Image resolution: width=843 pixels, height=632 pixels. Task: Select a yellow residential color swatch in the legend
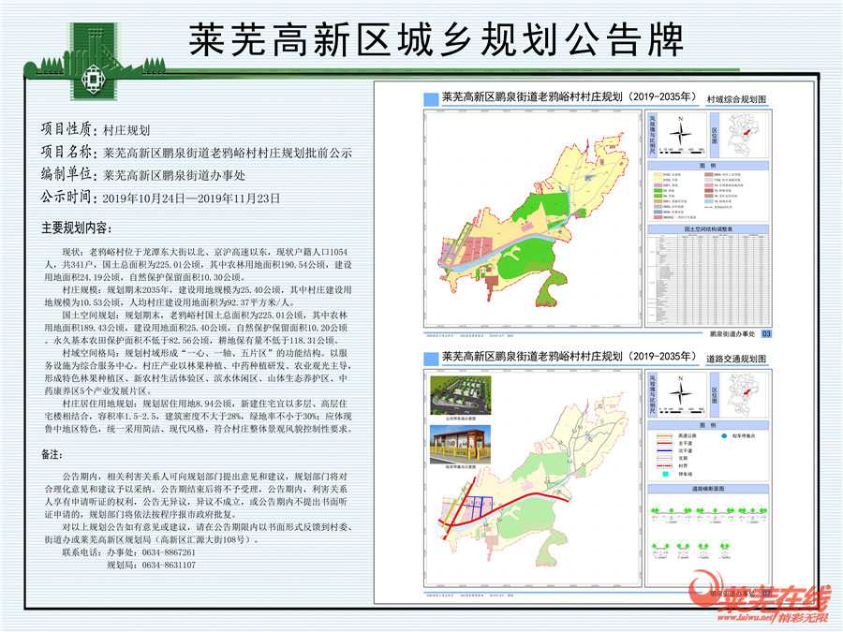pyautogui.click(x=656, y=174)
